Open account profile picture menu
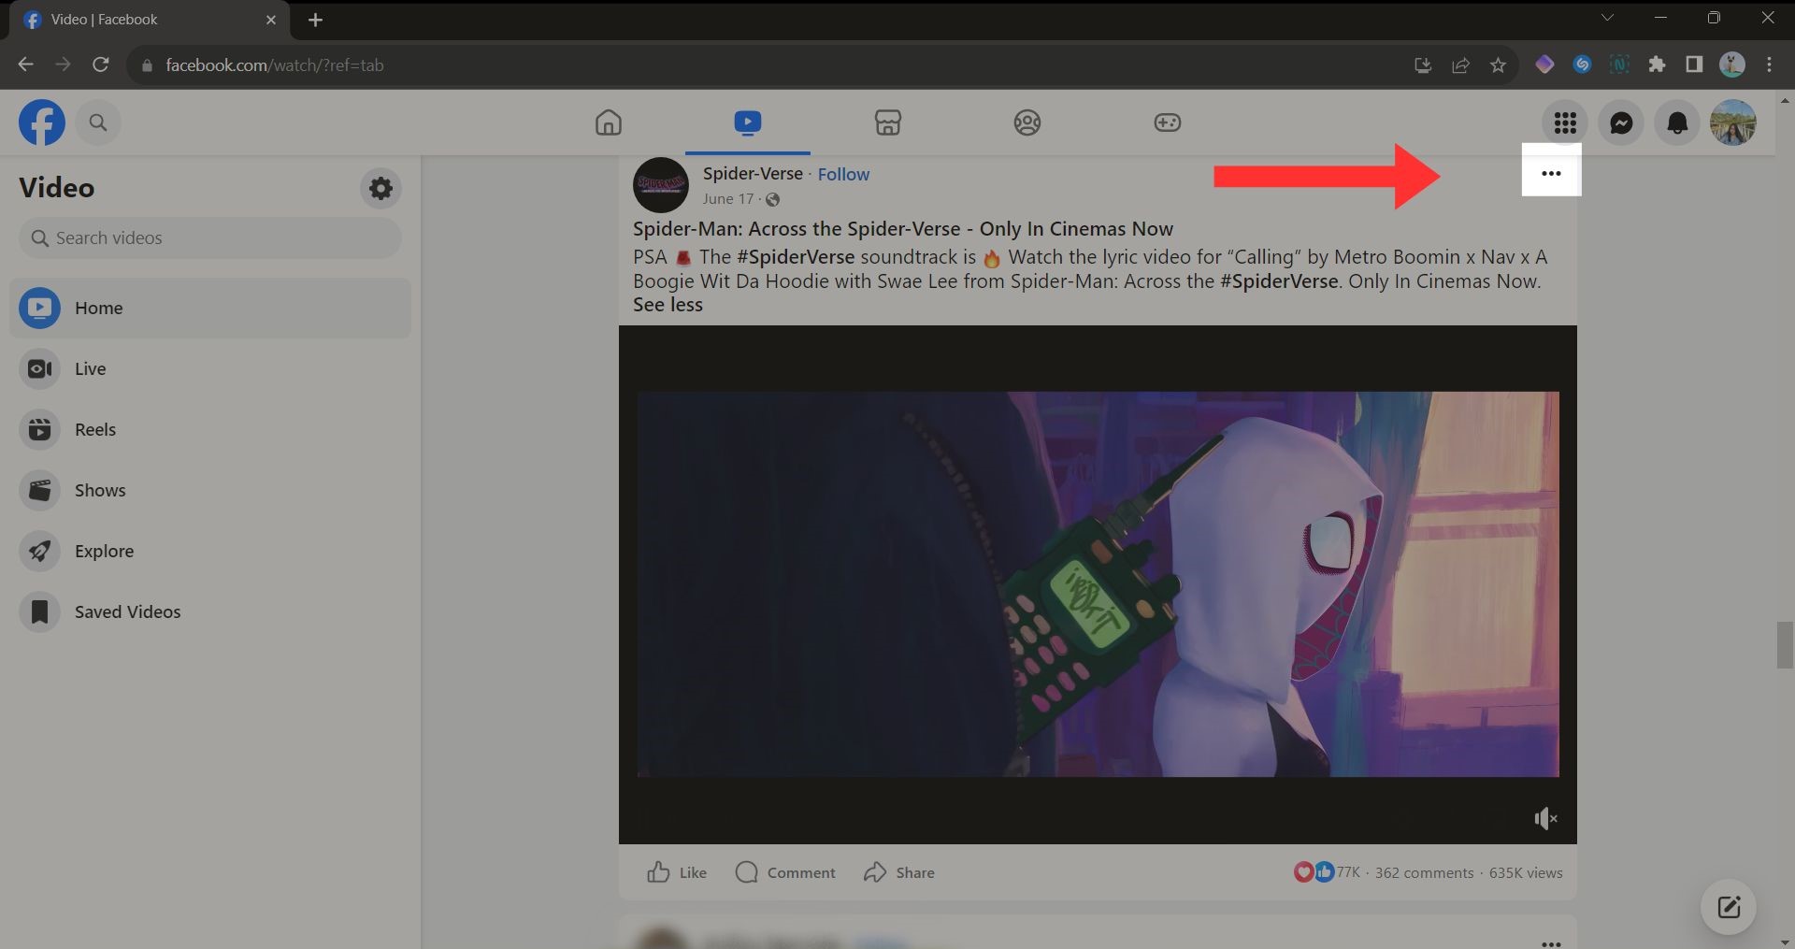 [x=1733, y=122]
